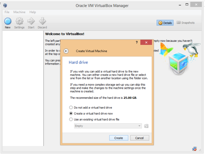This screenshot has width=205, height=154.
Task: Expand the Empty hard drive dropdown
Action: (108, 126)
